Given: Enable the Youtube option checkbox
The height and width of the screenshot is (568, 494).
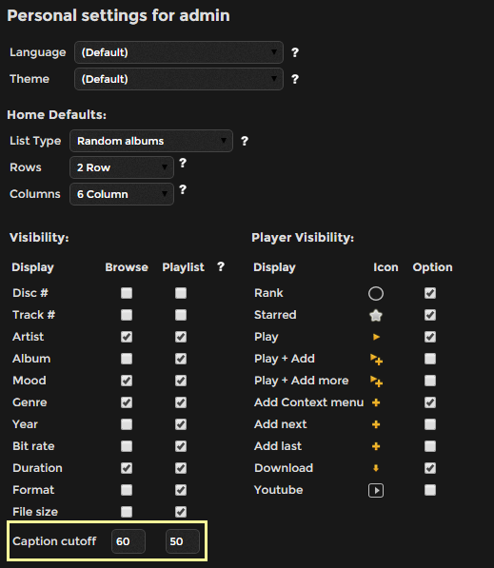Looking at the screenshot, I should point(430,490).
